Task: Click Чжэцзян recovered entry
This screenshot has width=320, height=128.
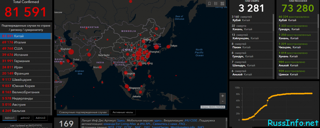Action: tap(298, 46)
